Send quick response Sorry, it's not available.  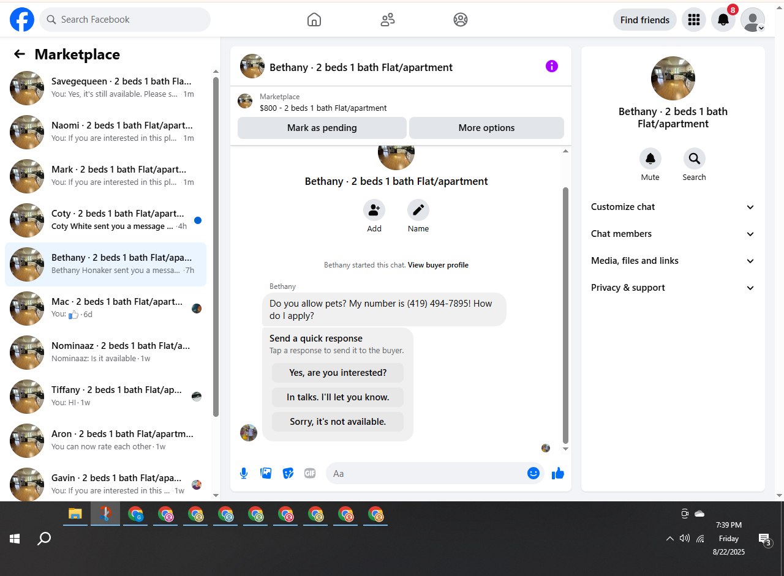click(x=338, y=422)
